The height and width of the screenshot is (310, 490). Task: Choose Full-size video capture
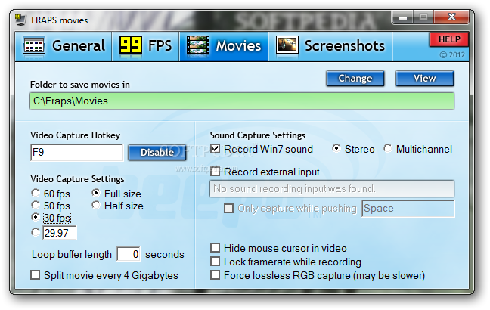click(x=116, y=194)
